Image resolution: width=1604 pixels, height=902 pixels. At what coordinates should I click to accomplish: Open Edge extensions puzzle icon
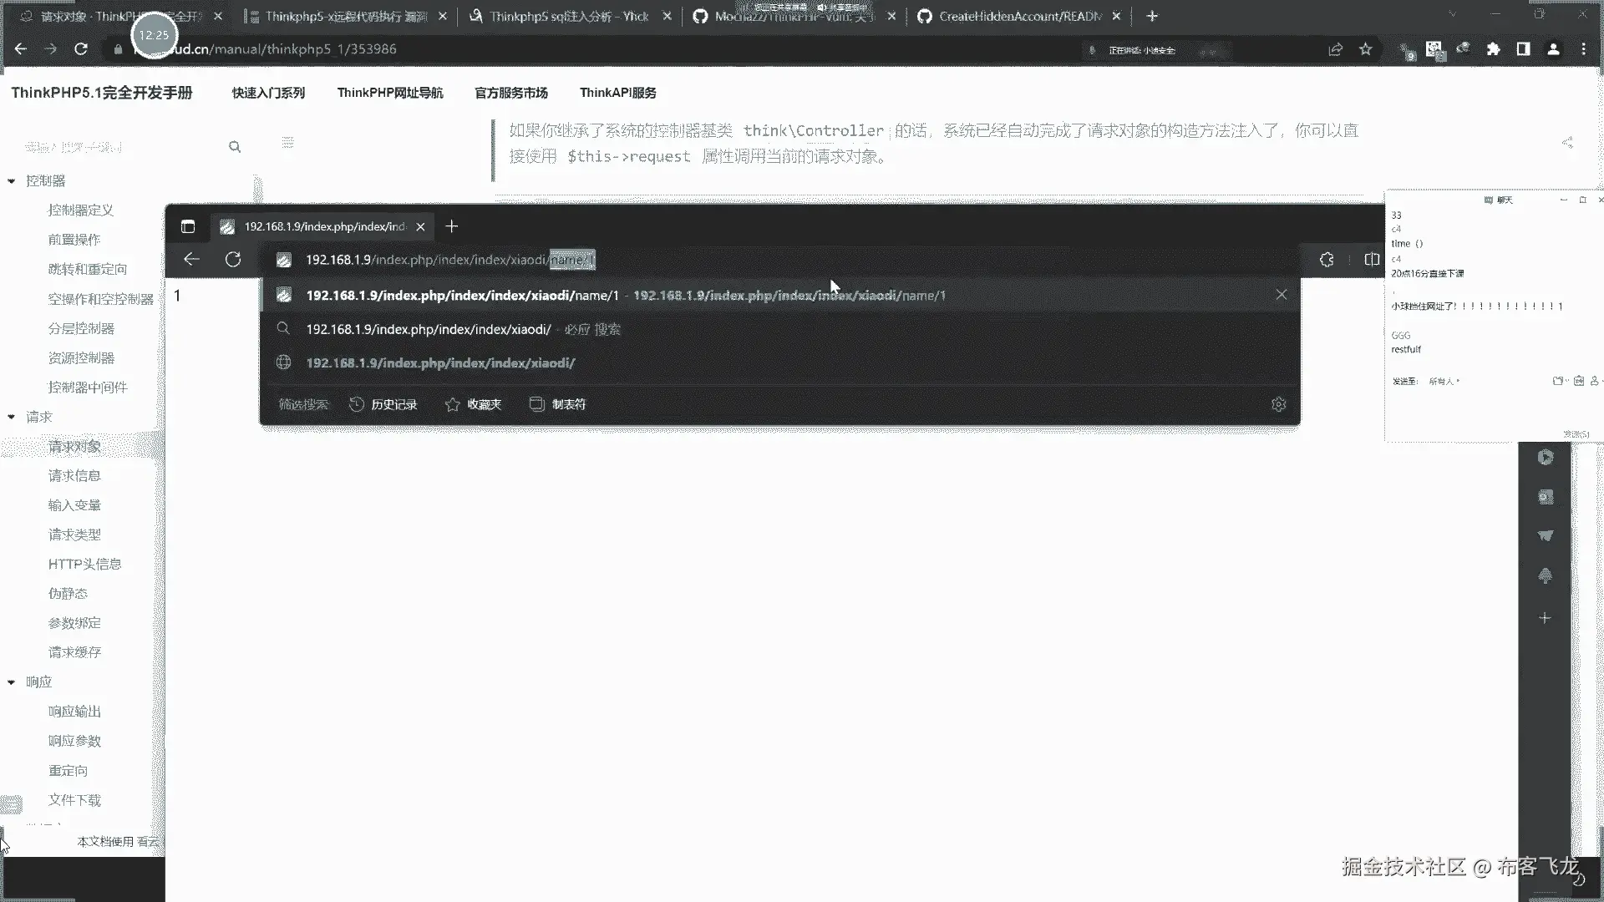click(1327, 260)
